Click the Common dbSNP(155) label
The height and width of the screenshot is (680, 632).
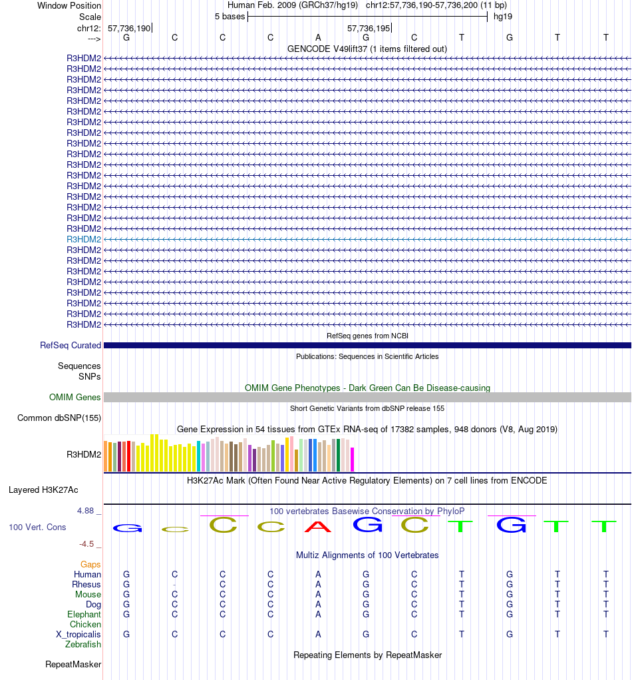59,418
